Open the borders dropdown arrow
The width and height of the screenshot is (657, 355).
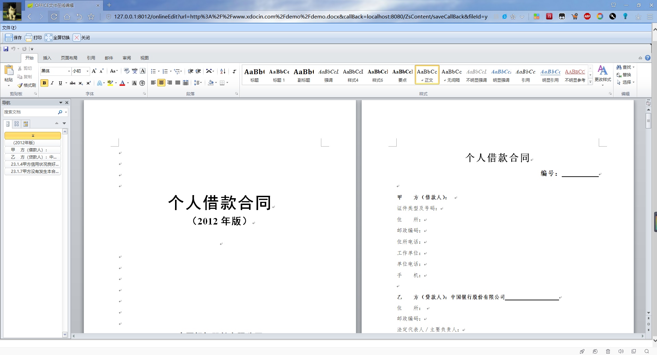[x=227, y=83]
